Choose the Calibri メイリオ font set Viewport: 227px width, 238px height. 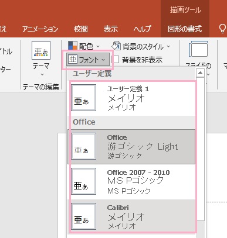tap(131, 216)
